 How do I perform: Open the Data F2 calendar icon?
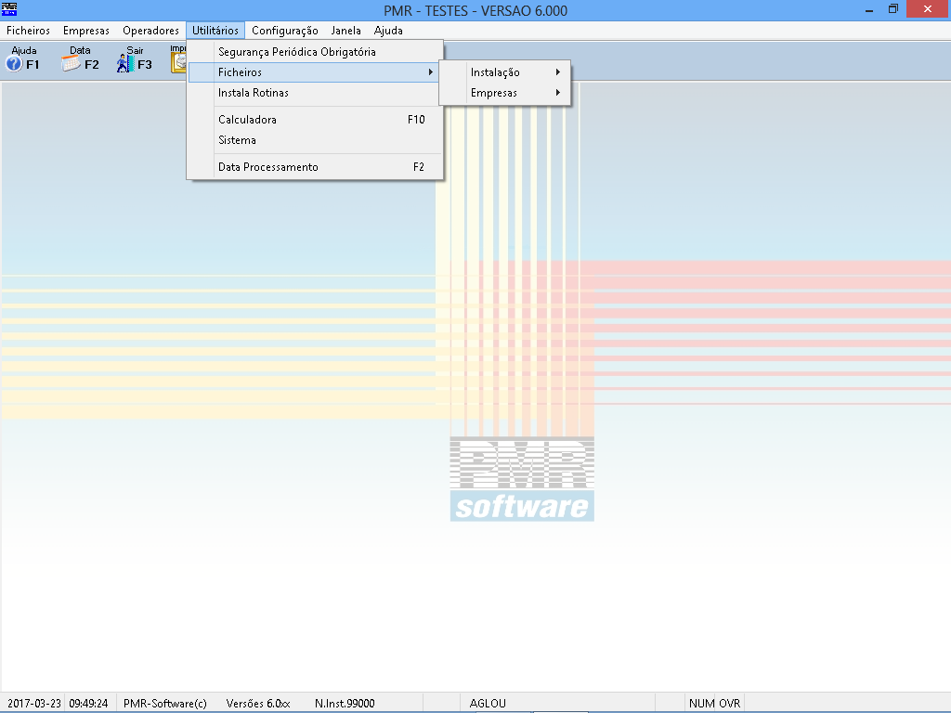pos(80,58)
